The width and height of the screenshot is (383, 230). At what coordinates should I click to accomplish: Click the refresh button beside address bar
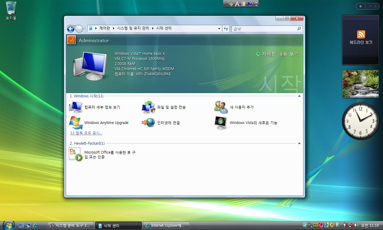(226, 28)
